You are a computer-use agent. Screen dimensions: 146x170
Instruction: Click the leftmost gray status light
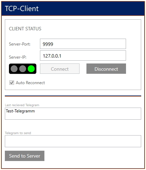(x=14, y=69)
